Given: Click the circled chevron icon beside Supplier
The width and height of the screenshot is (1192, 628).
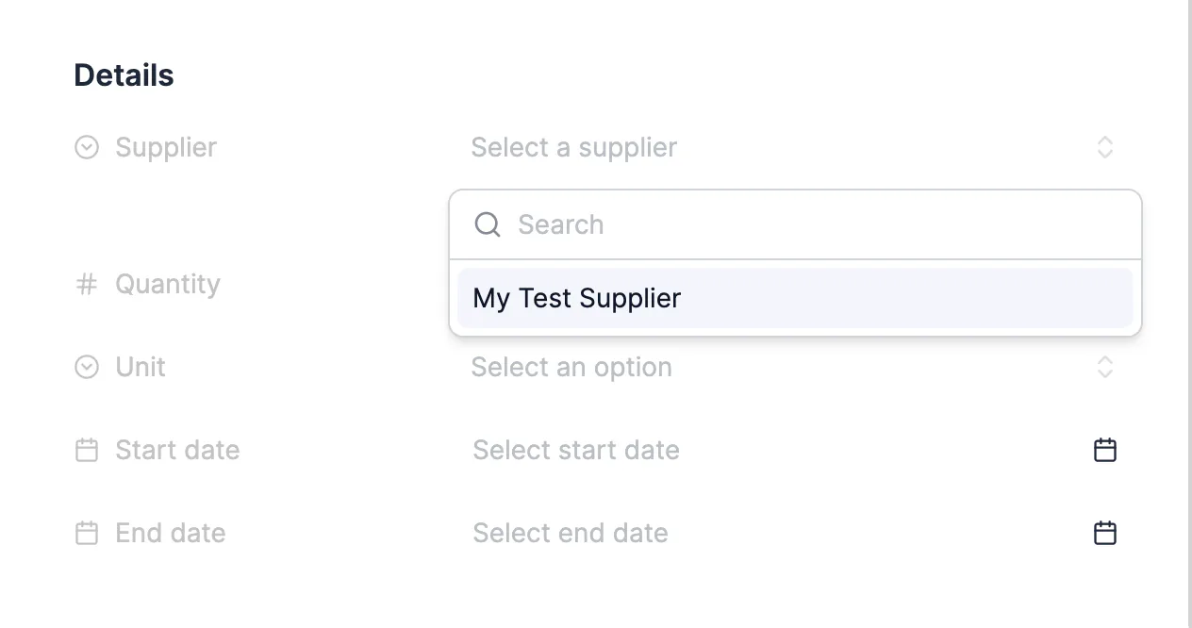Looking at the screenshot, I should click(x=87, y=147).
